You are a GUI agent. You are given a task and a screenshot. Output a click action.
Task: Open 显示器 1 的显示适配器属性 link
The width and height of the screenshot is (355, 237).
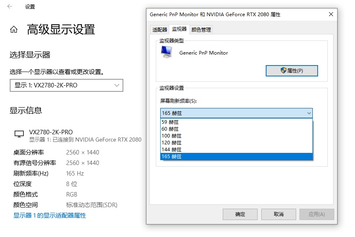point(49,215)
